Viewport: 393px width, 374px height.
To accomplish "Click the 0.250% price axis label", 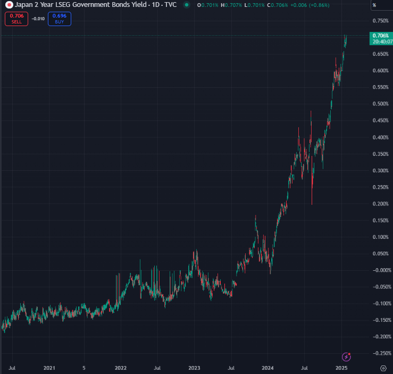I will pos(380,187).
